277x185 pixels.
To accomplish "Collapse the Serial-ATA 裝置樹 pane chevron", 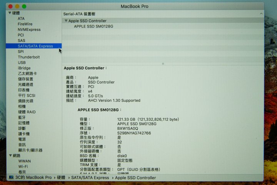I will [x=261, y=13].
